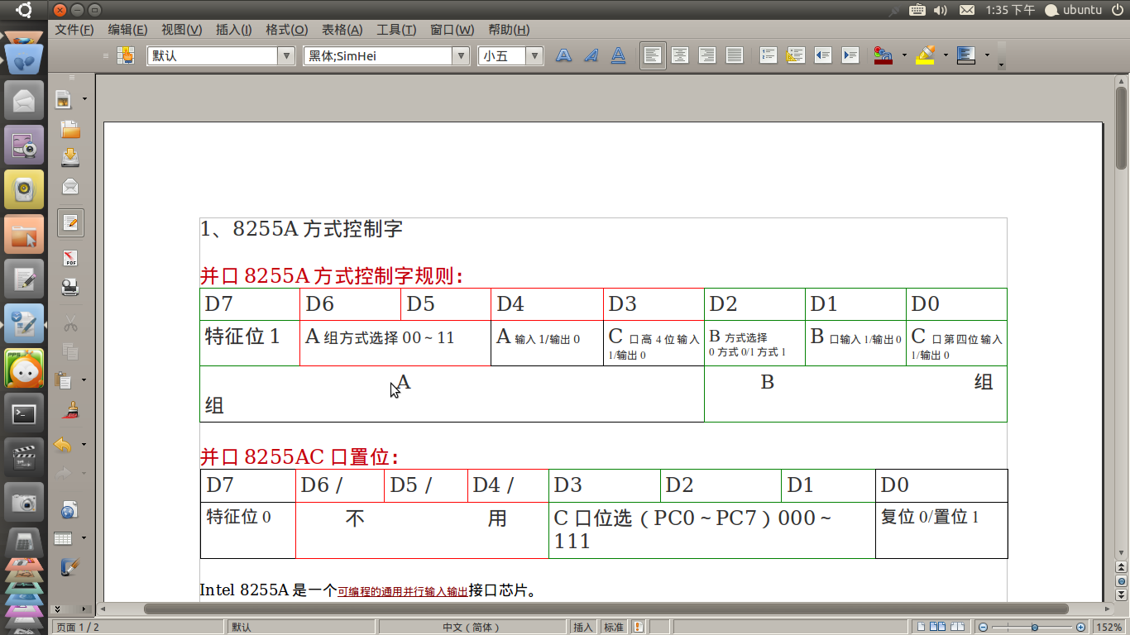
Task: Click the Export as PDF icon
Action: click(x=70, y=258)
